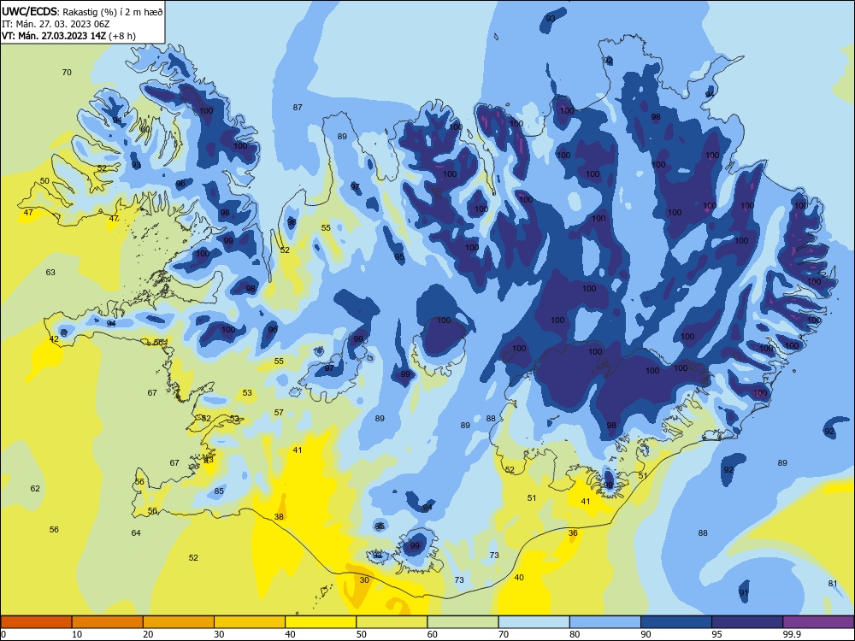Click map value '81' near the right edge
Image resolution: width=855 pixels, height=641 pixels.
[x=833, y=583]
